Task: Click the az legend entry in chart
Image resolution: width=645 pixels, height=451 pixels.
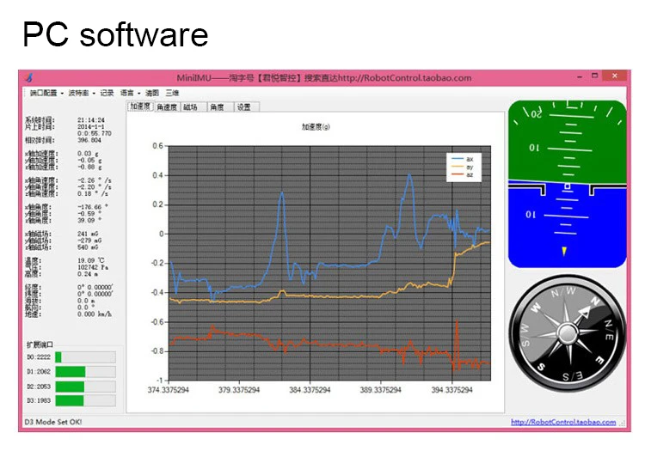Action: click(463, 174)
